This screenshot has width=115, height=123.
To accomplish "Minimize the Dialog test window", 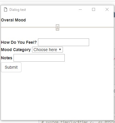I will [x=80, y=10].
